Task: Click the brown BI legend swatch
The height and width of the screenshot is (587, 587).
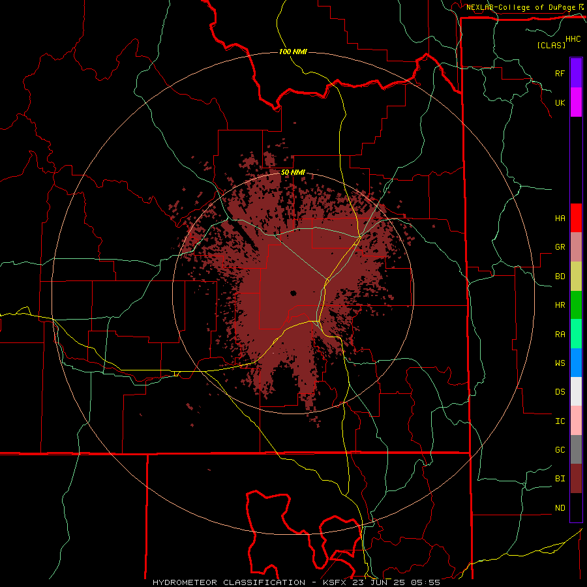Action: point(576,479)
